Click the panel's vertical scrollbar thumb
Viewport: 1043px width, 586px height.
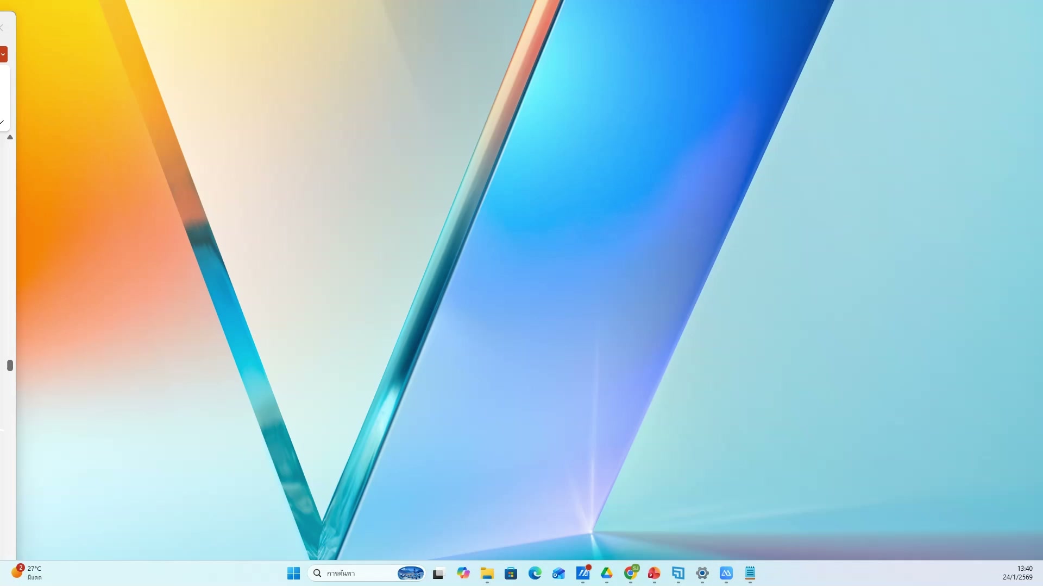10,365
